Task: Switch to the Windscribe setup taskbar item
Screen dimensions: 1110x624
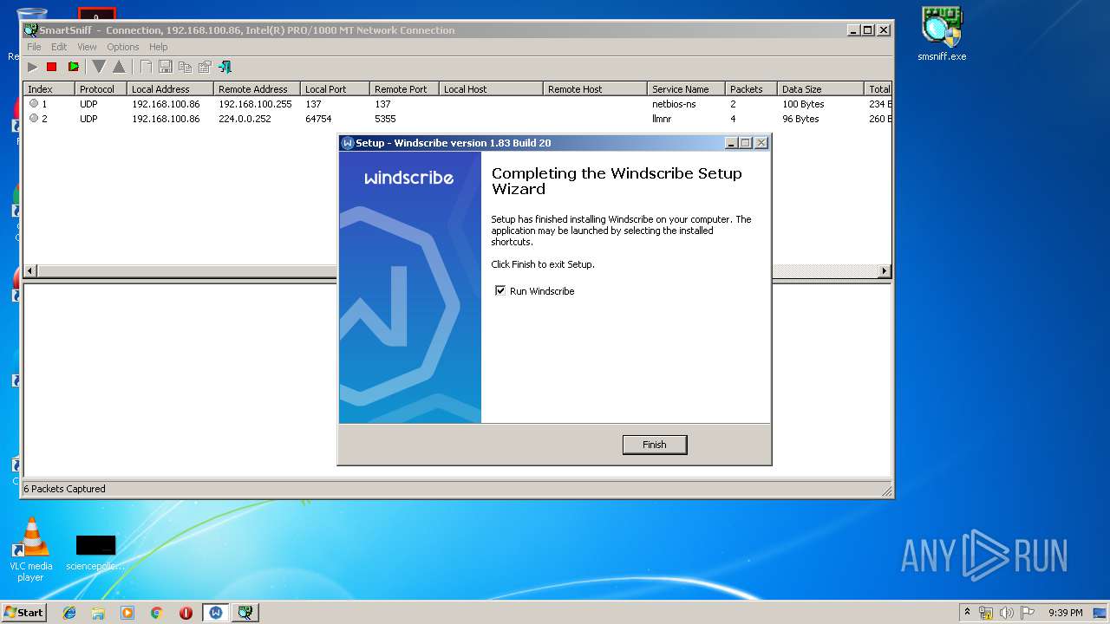Action: [x=215, y=613]
